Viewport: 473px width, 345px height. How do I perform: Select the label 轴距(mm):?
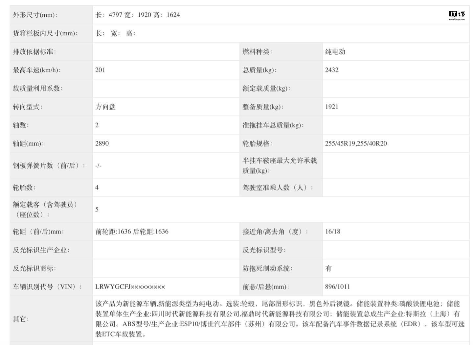point(28,143)
